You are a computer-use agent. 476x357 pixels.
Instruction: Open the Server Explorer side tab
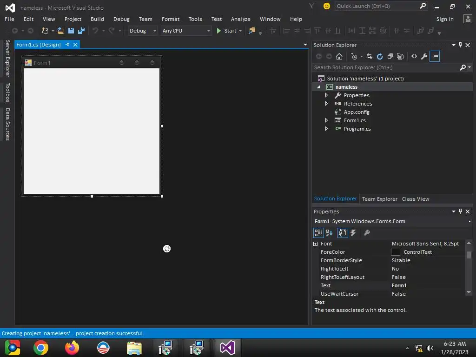tap(7, 59)
